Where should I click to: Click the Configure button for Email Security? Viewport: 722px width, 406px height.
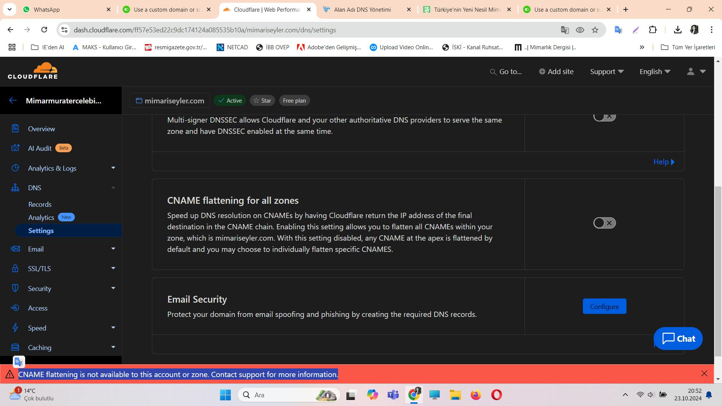[604, 306]
